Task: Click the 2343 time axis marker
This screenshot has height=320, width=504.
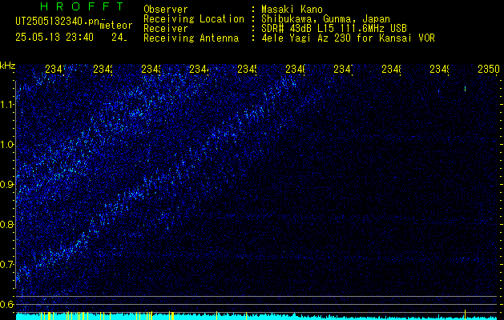Action: [151, 69]
